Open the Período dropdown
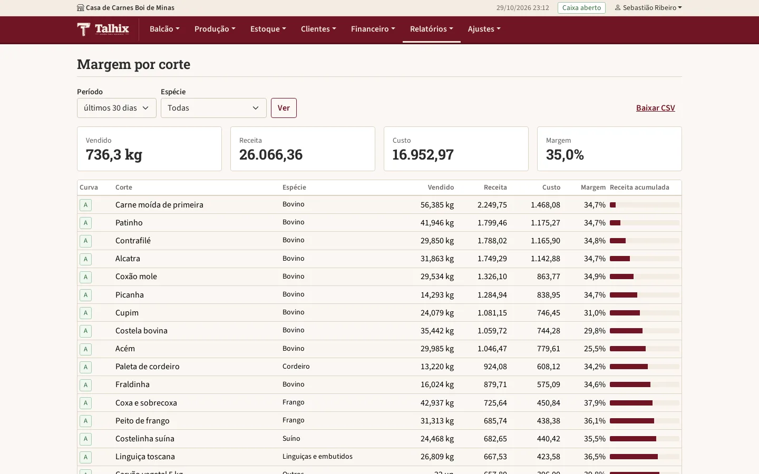This screenshot has width=759, height=474. click(116, 108)
